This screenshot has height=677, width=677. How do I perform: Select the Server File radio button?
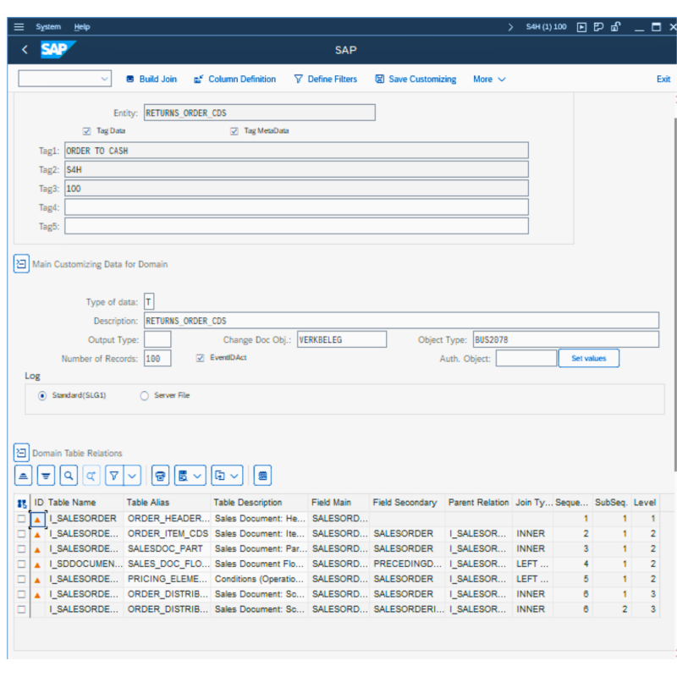[144, 395]
